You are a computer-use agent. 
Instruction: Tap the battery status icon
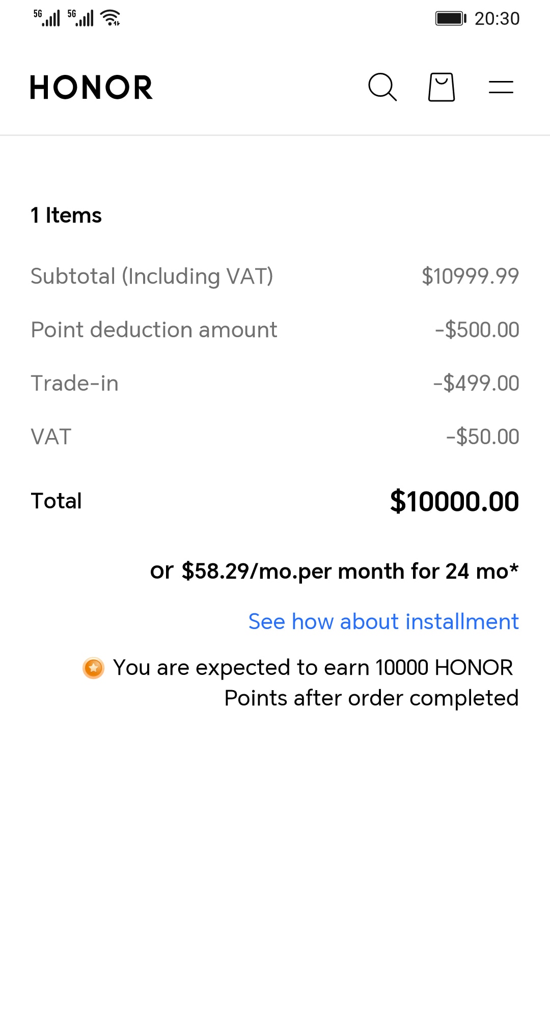[x=451, y=18]
